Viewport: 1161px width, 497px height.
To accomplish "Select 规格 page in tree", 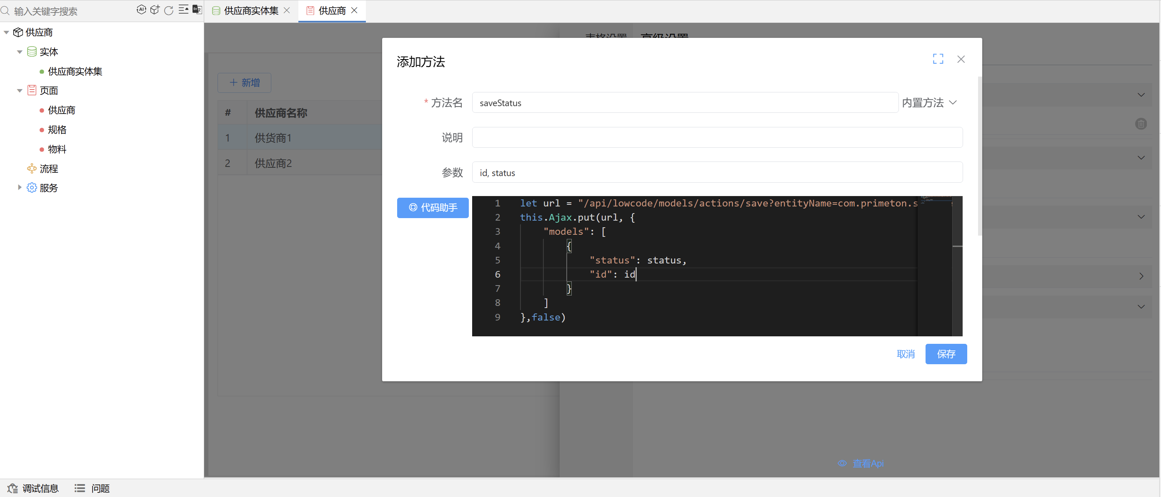I will pos(57,129).
